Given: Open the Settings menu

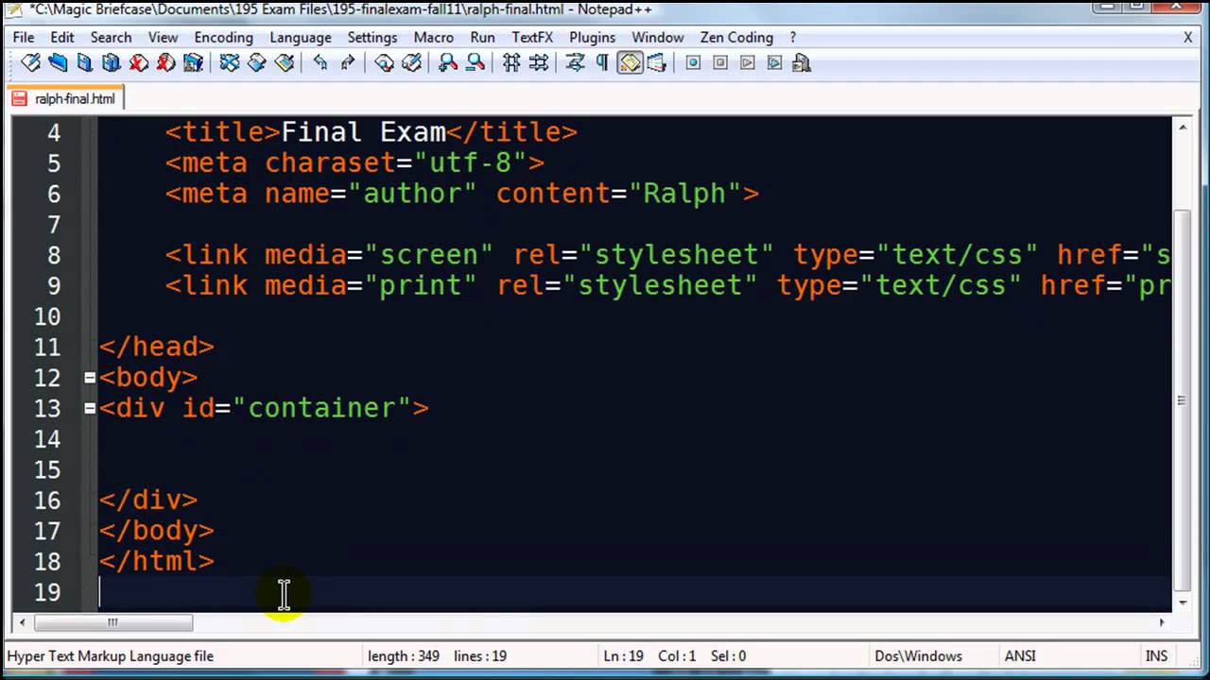Looking at the screenshot, I should 372,38.
